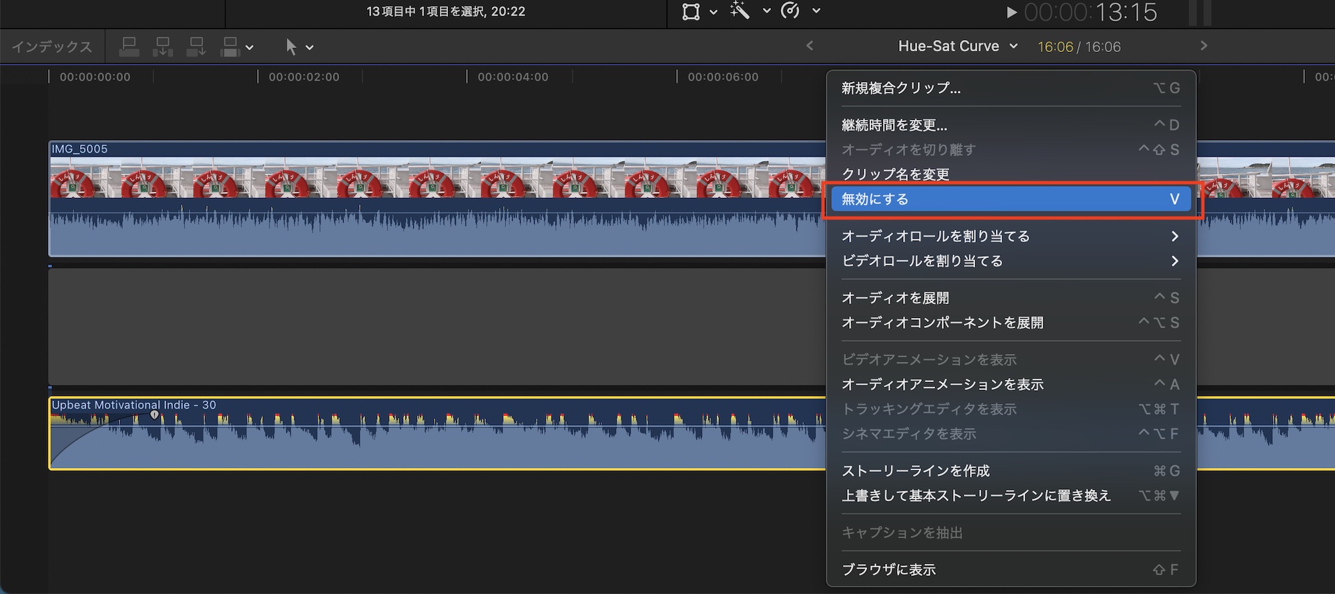The height and width of the screenshot is (594, 1335).
Task: Click the Transform tool icon
Action: point(691,11)
